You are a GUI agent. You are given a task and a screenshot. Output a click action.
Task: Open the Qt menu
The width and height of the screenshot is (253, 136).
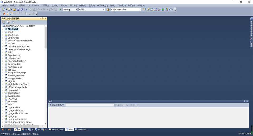[x=29, y=6]
